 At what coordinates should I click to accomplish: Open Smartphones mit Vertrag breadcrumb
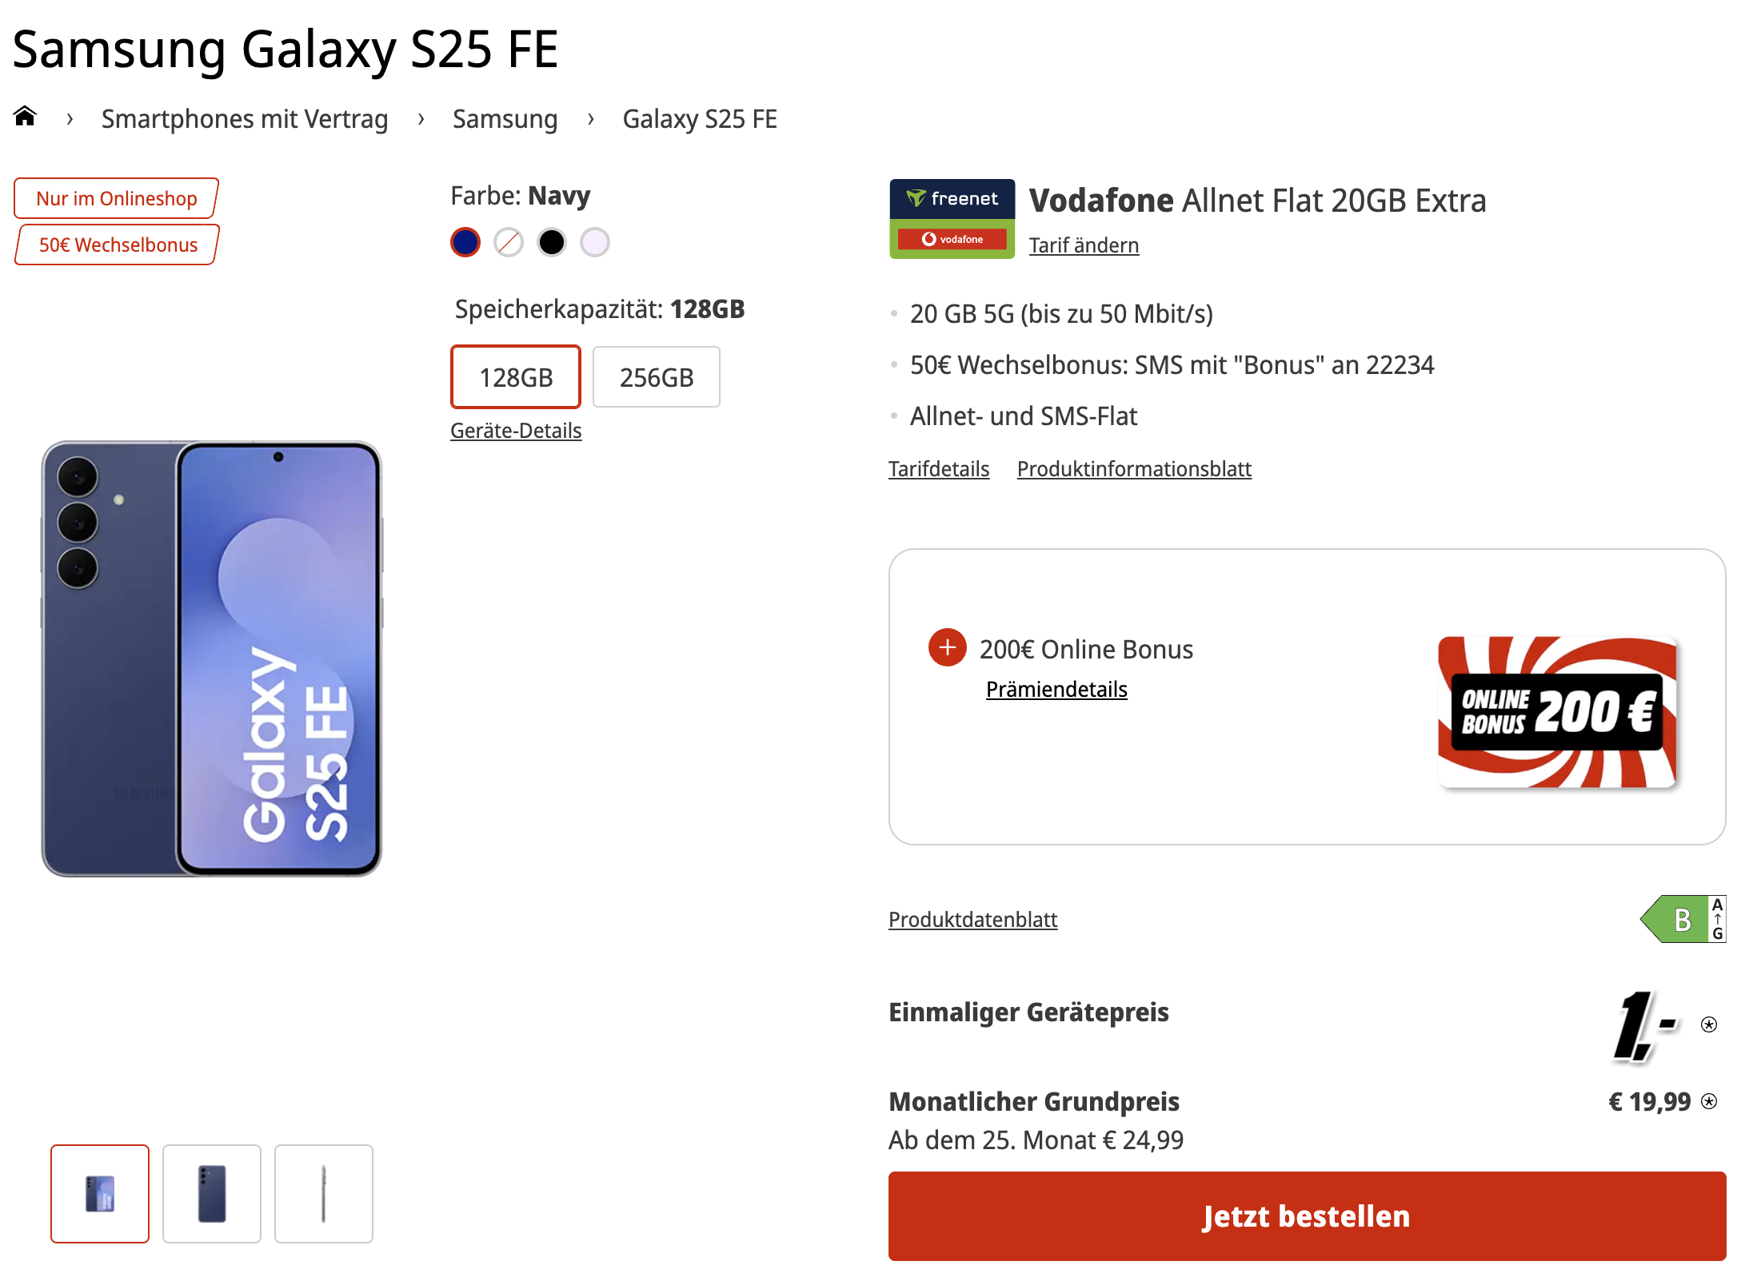tap(244, 119)
